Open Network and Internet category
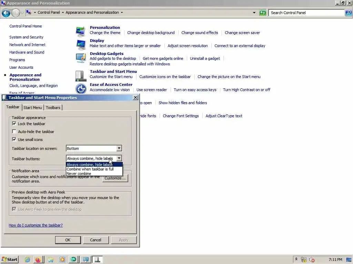Viewport: 353px width, 264px height. pyautogui.click(x=28, y=45)
